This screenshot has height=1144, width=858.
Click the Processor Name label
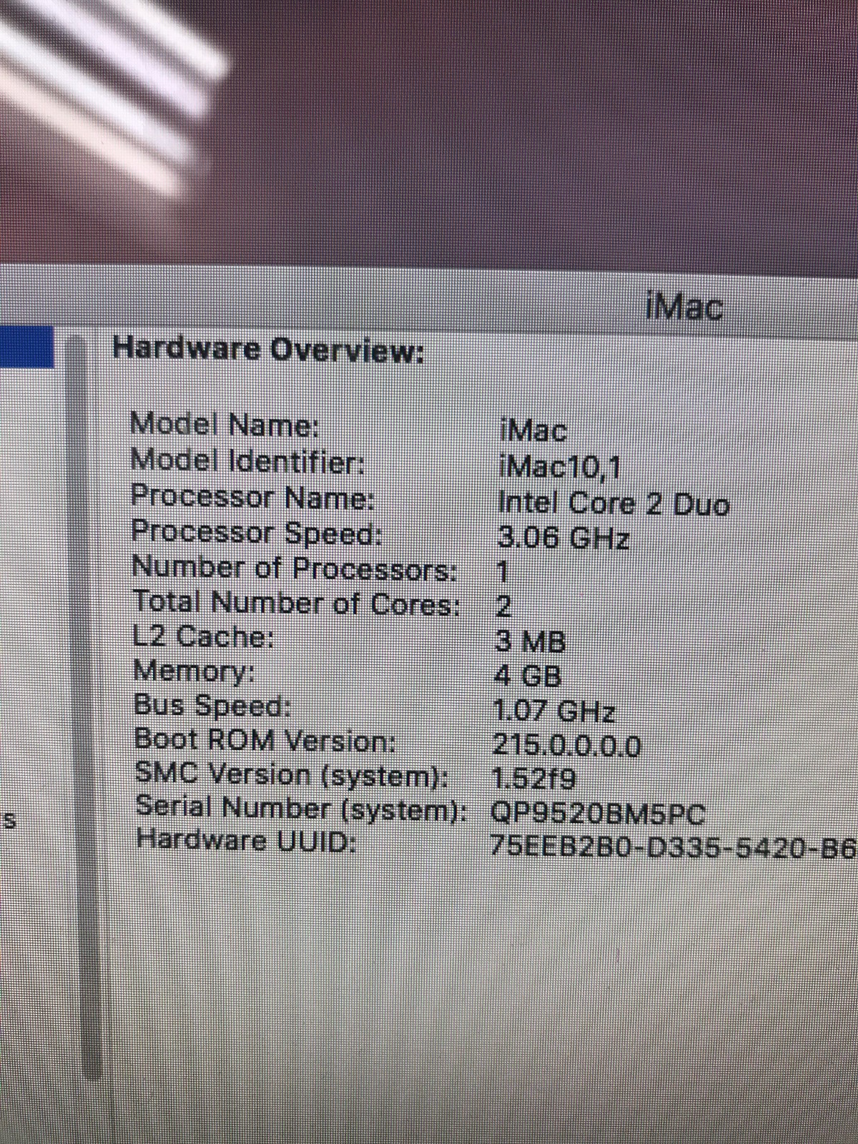tap(253, 496)
